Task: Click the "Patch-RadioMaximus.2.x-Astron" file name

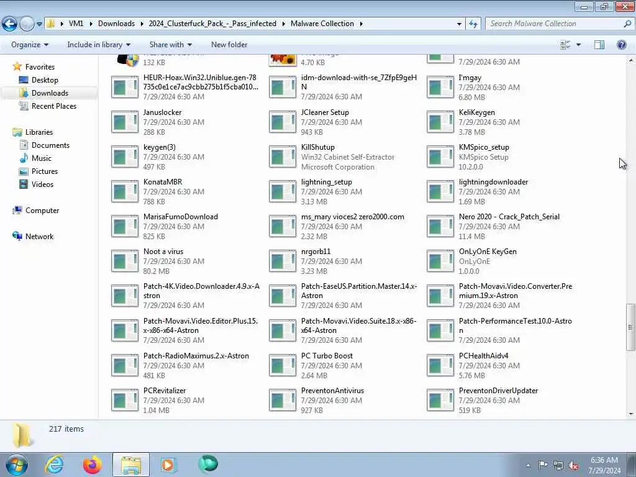Action: pos(196,356)
